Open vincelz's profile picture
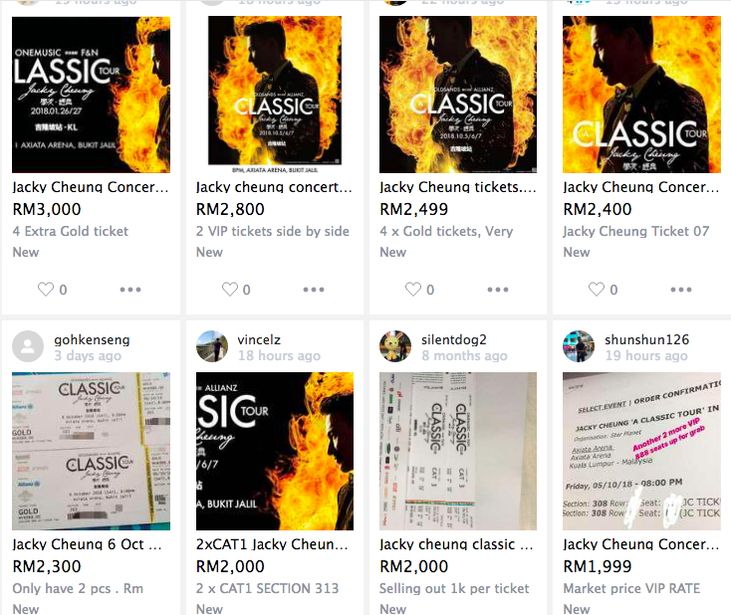 click(x=212, y=346)
